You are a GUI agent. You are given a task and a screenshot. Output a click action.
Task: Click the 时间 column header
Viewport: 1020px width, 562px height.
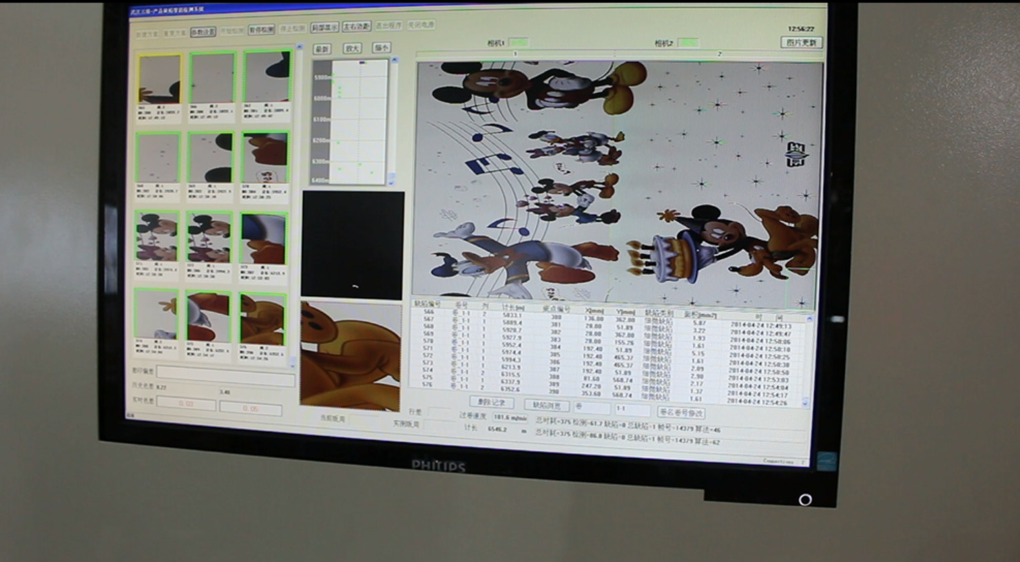(x=769, y=318)
